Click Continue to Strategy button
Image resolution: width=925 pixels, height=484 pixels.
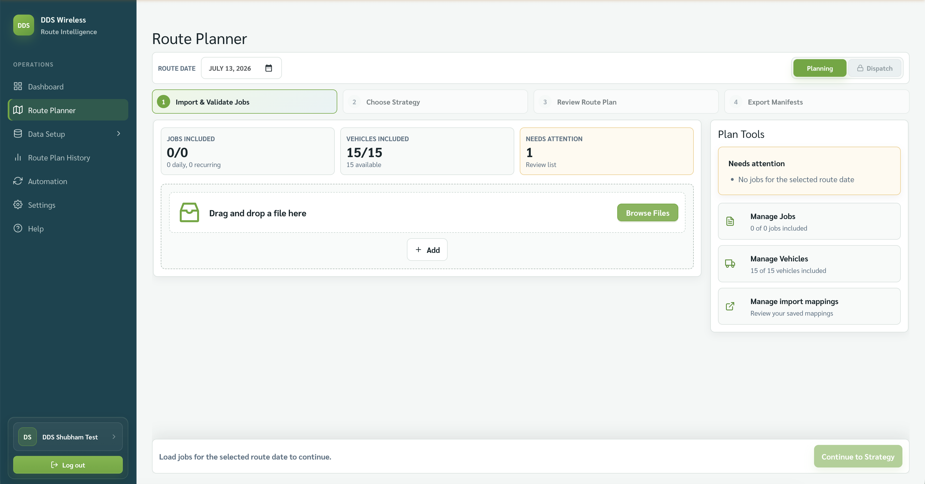(x=858, y=456)
